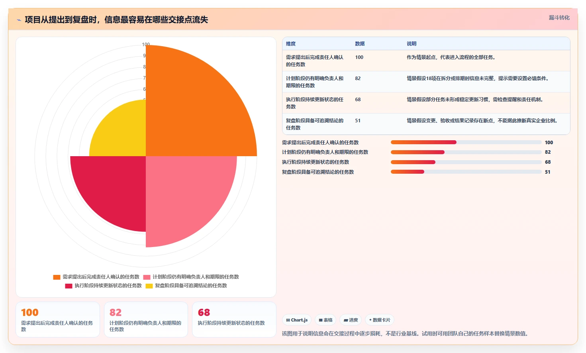Click table value 51 in 数据 column
Viewport: 586px width, 353px height.
(358, 121)
